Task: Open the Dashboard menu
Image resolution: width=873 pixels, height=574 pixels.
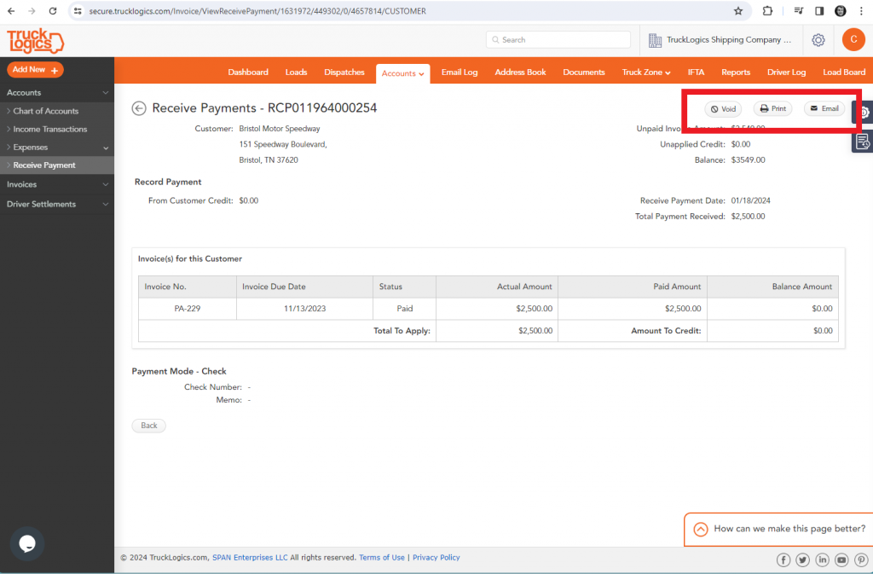Action: tap(248, 72)
